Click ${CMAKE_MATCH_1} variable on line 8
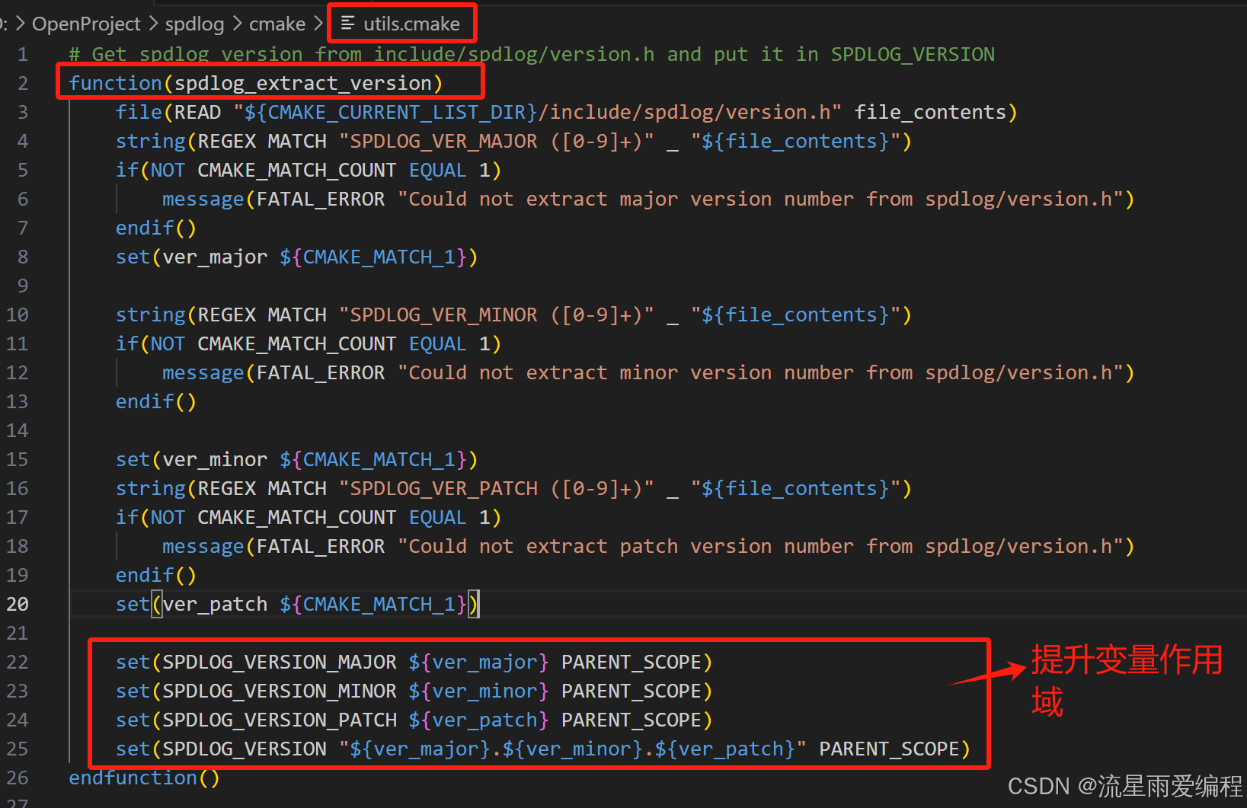Image resolution: width=1247 pixels, height=808 pixels. coord(375,257)
